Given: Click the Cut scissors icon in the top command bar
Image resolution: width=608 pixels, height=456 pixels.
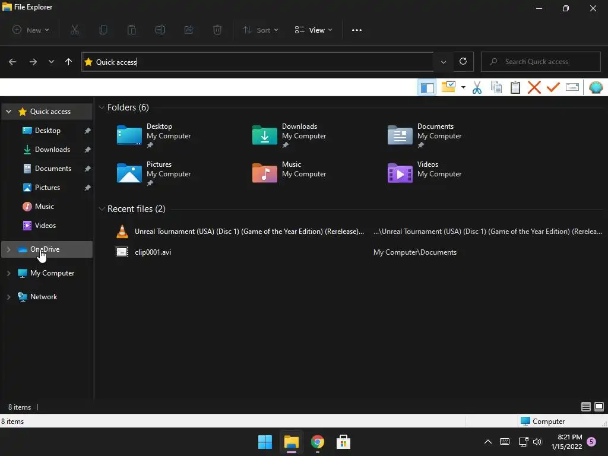Looking at the screenshot, I should pyautogui.click(x=75, y=30).
